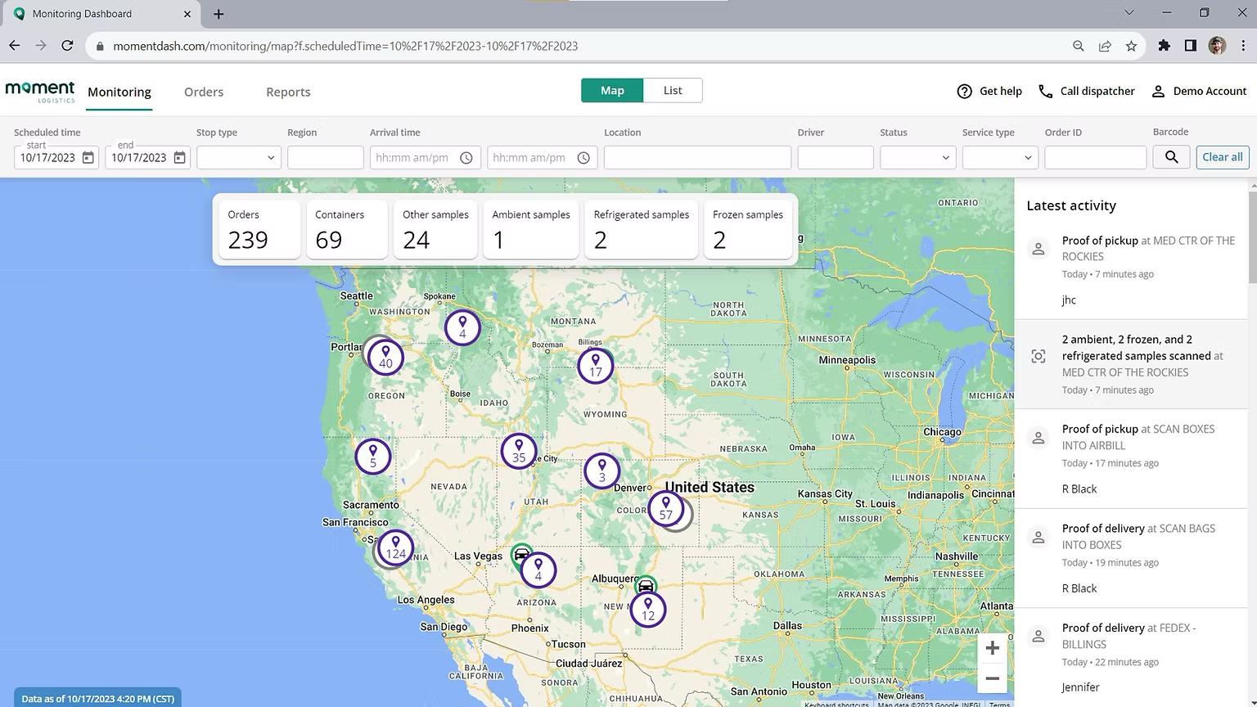Viewport: 1257px width, 707px height.
Task: Open the Orders tab
Action: coord(204,92)
